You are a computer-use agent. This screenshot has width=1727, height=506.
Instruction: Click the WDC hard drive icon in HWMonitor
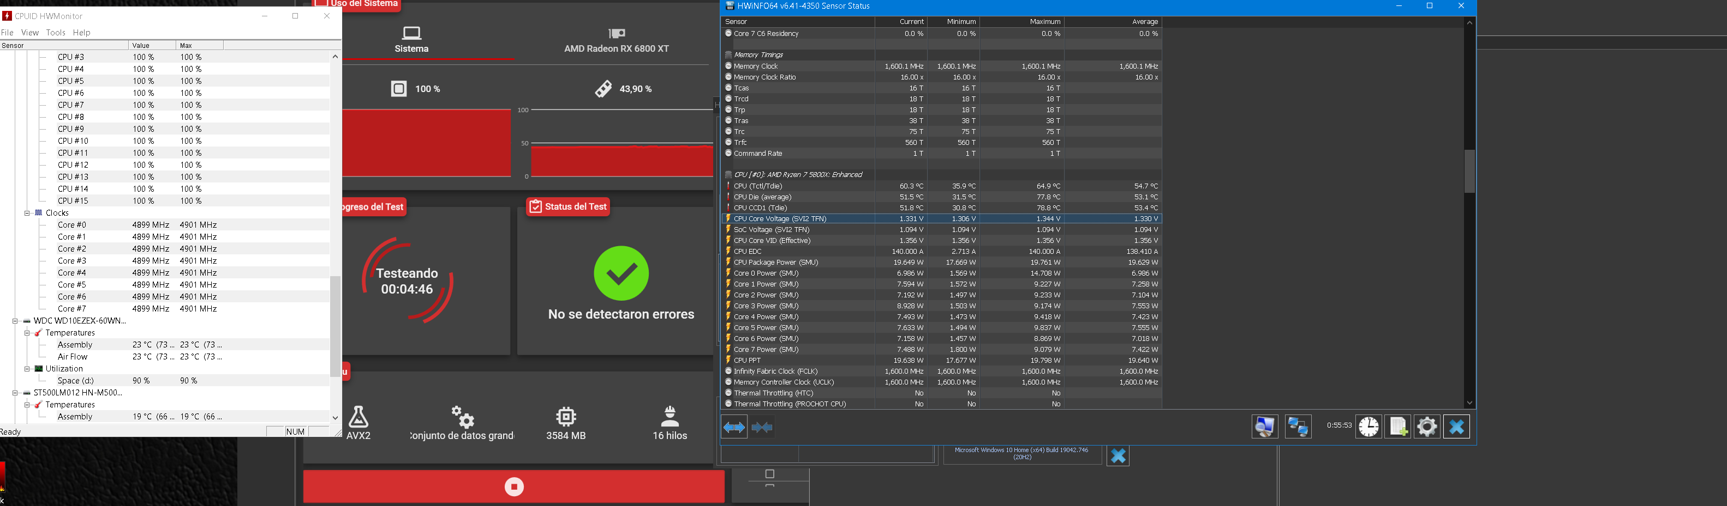[26, 321]
